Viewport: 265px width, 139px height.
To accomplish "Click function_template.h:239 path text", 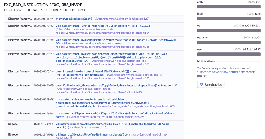I will [106, 117].
